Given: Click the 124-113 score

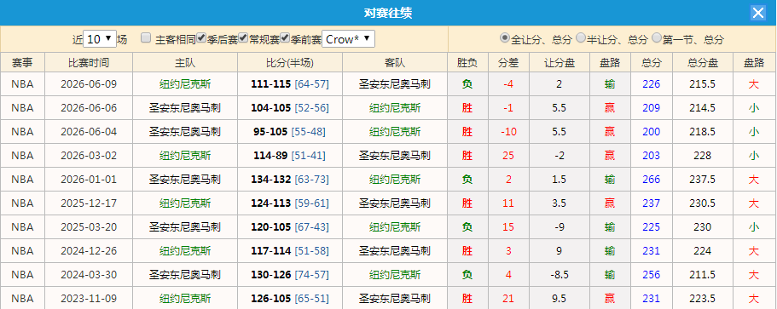Looking at the screenshot, I should [x=270, y=203].
